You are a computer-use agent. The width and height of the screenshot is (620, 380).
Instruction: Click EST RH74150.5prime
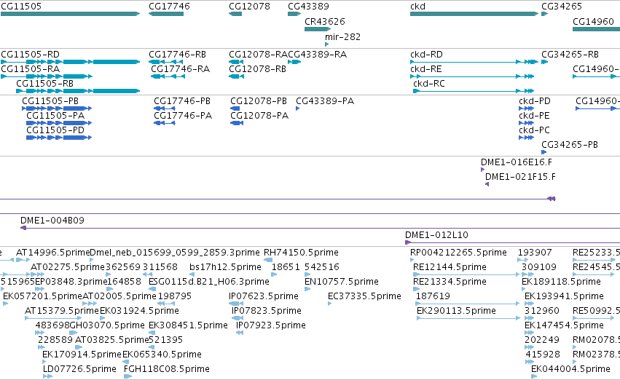click(x=268, y=260)
